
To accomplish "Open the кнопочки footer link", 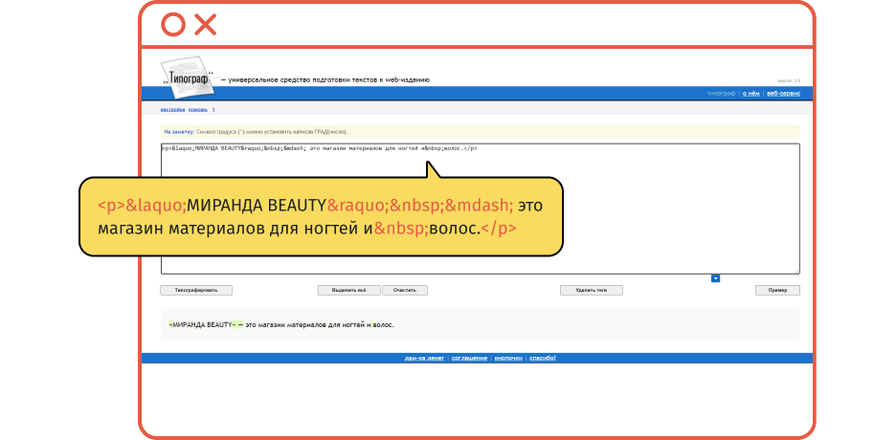I will tap(508, 359).
